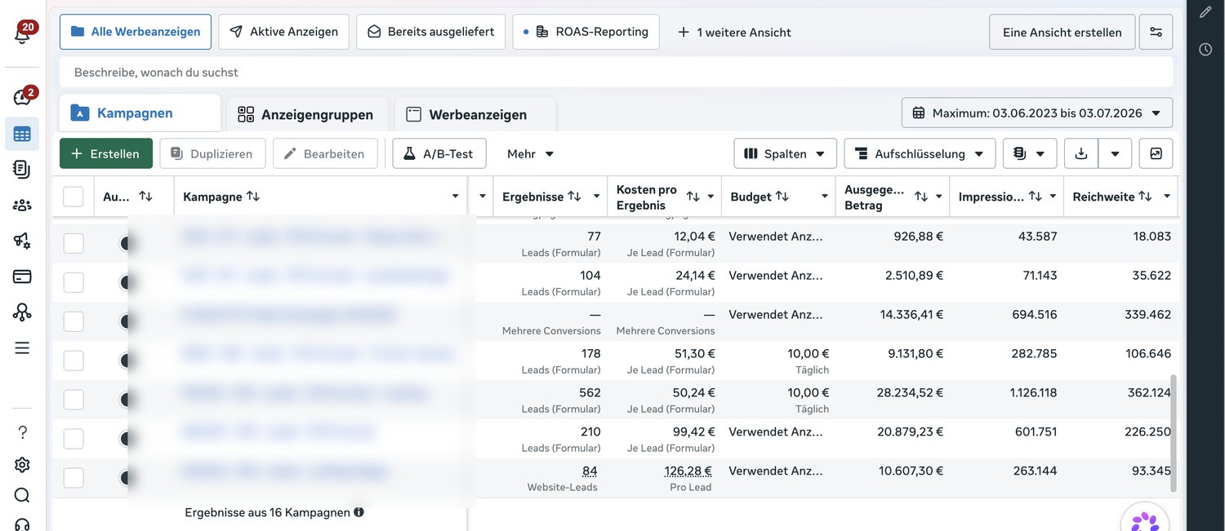Click the Duplizieren button
The width and height of the screenshot is (1225, 531).
[x=212, y=153]
